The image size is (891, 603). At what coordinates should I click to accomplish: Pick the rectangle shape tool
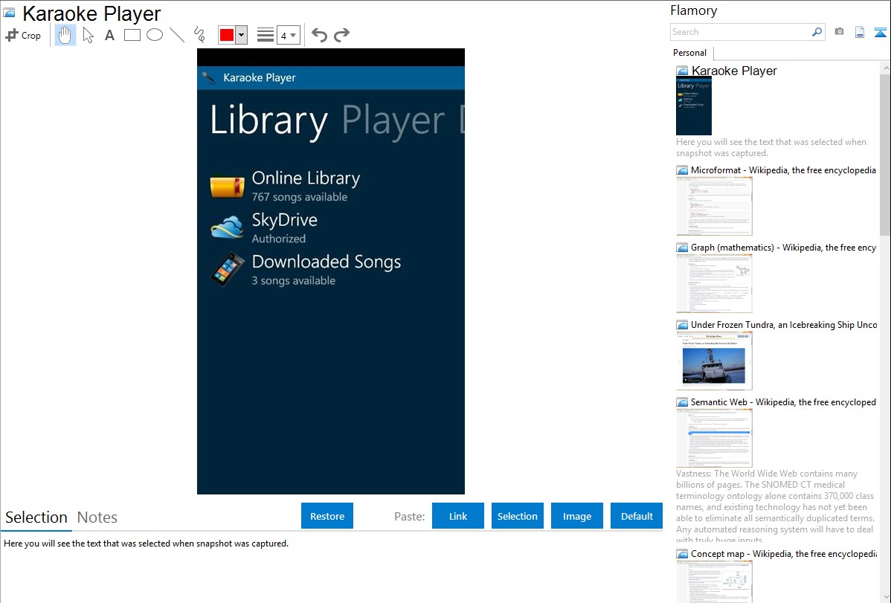point(132,35)
